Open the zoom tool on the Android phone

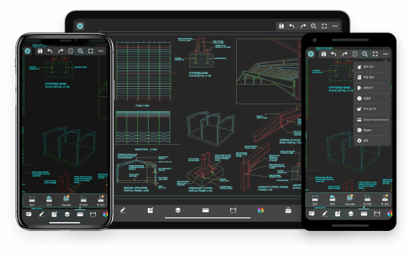click(x=364, y=54)
